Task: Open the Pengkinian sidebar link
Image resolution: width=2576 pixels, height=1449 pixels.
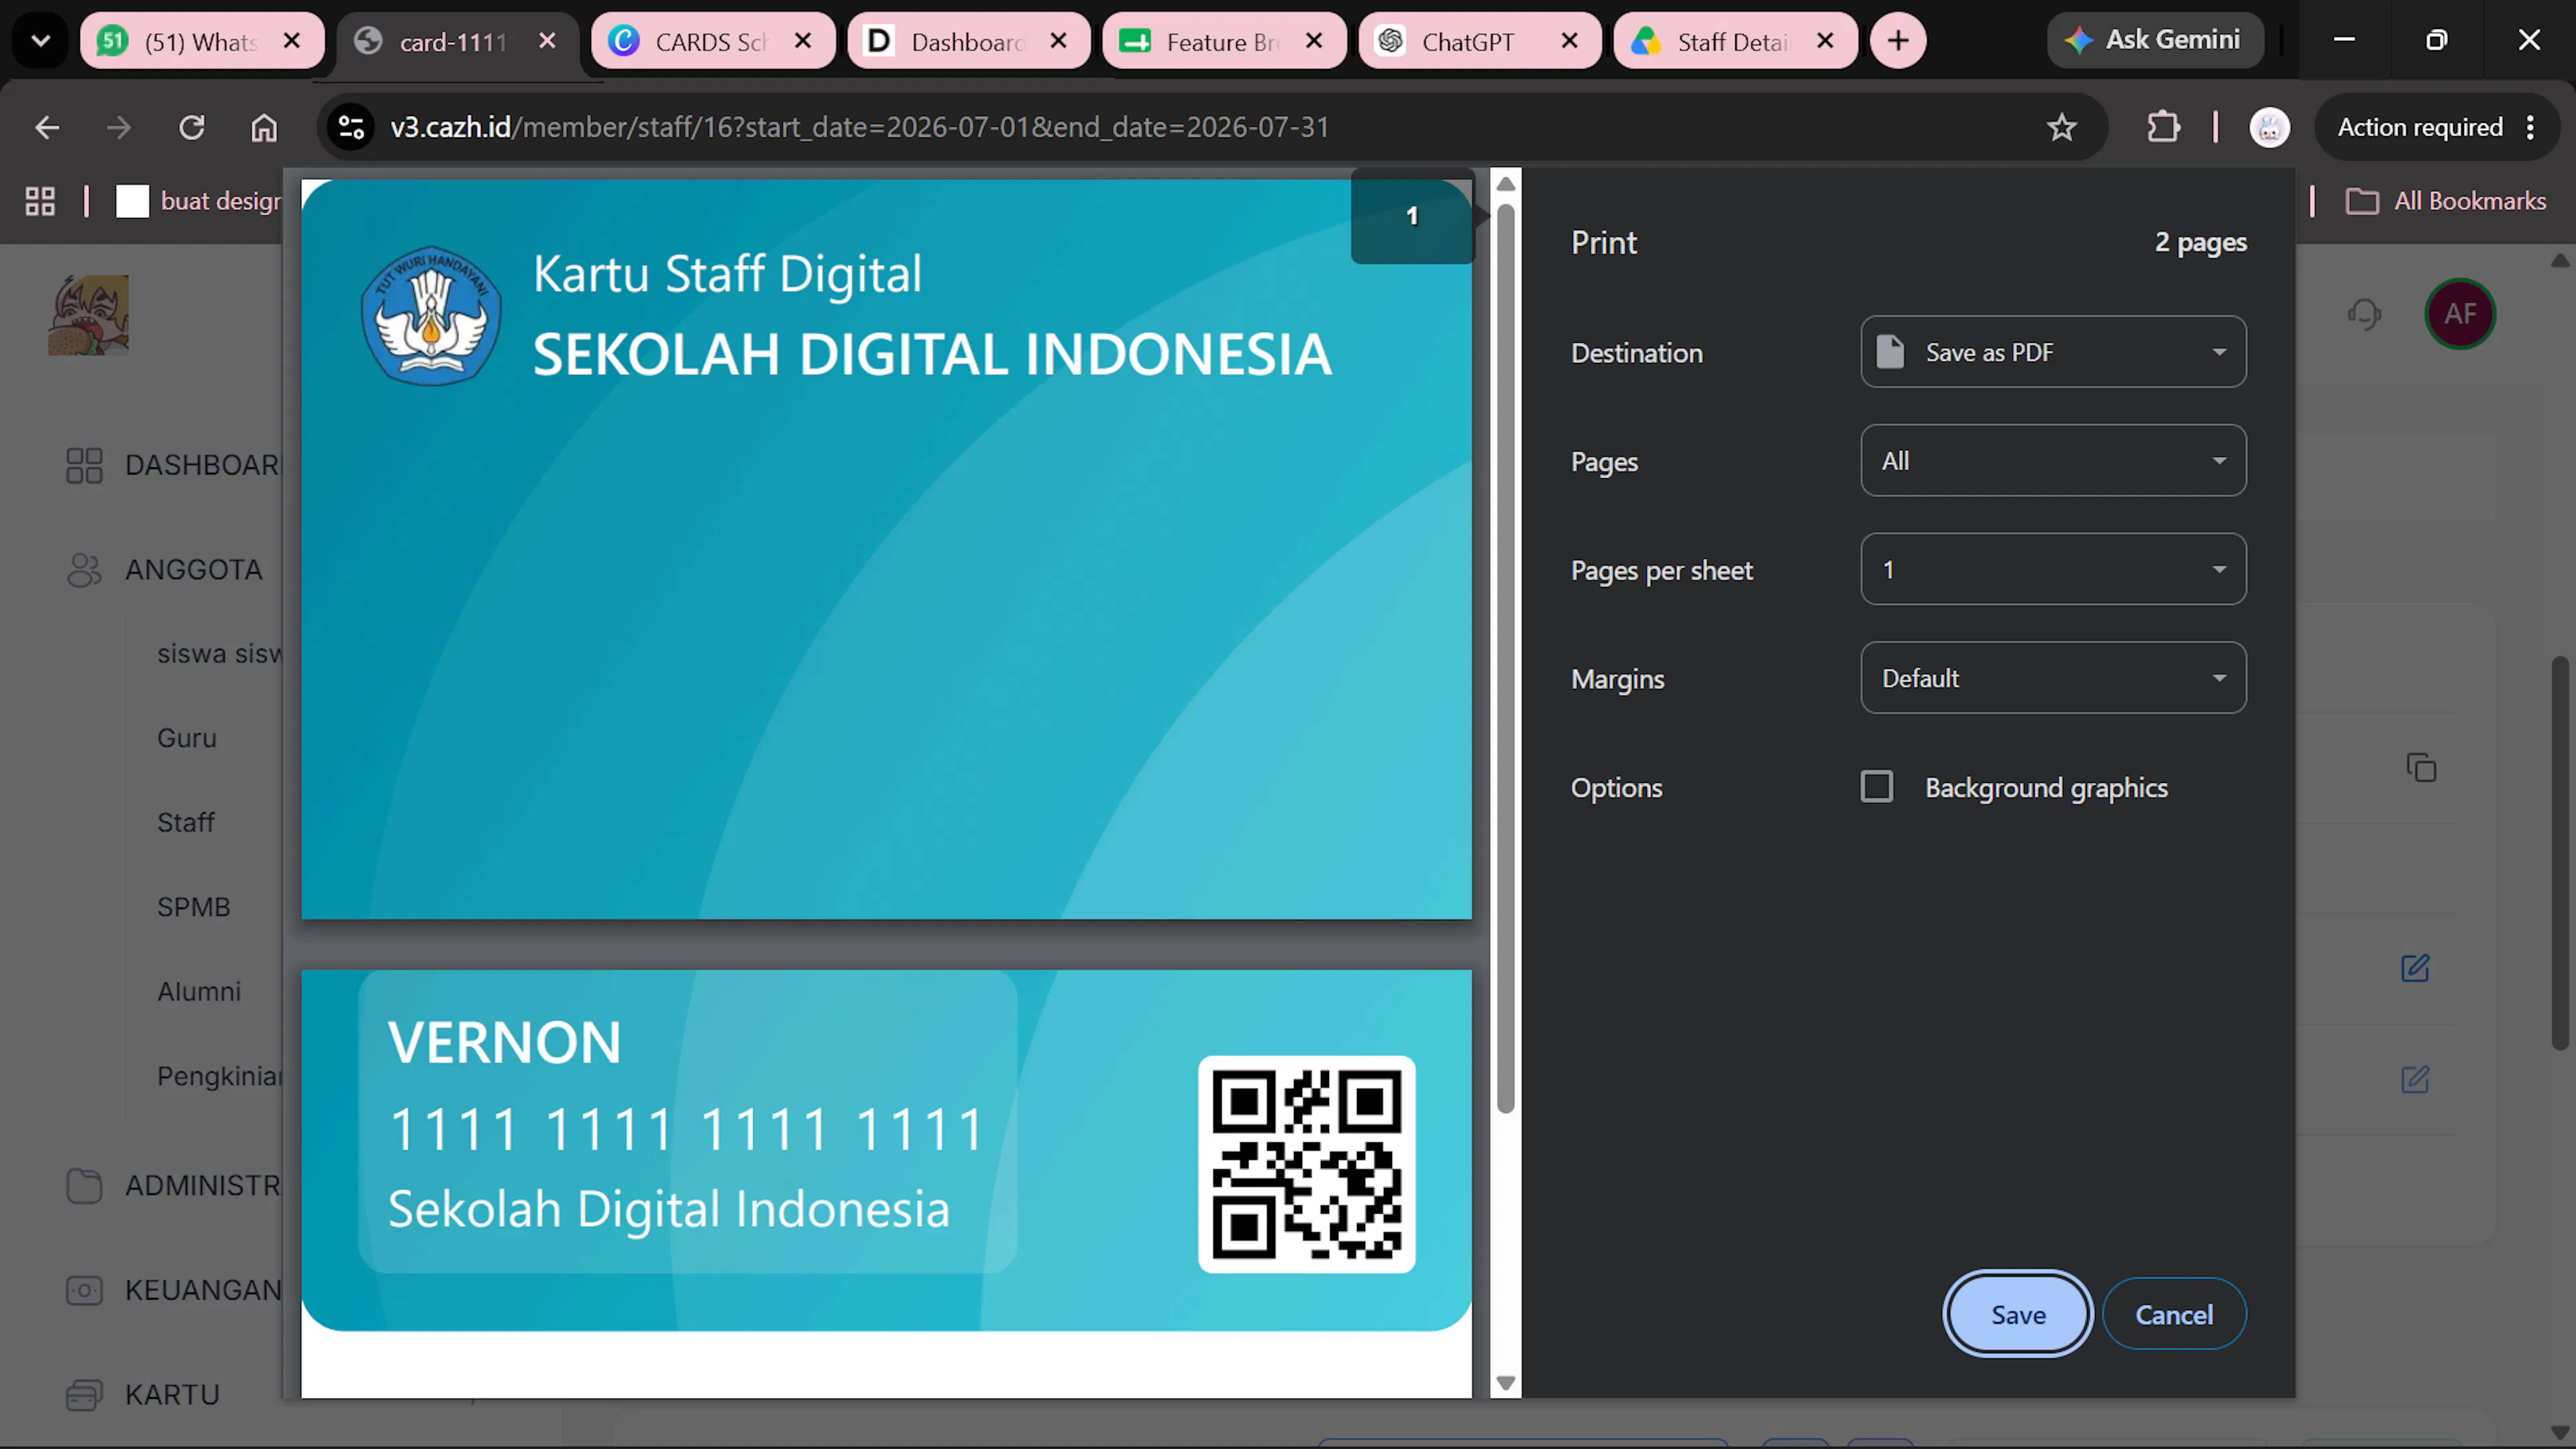Action: [x=220, y=1076]
